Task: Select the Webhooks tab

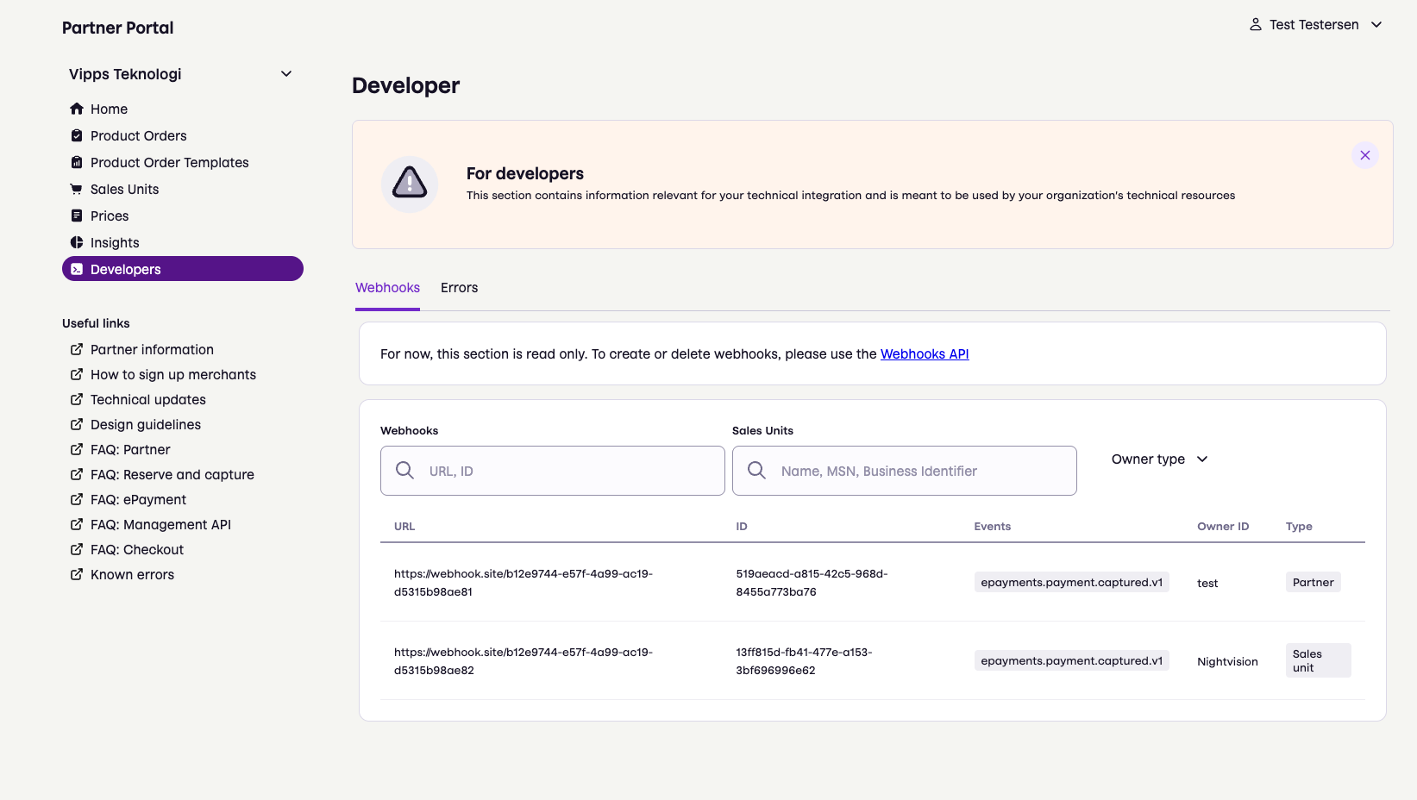Action: point(387,288)
